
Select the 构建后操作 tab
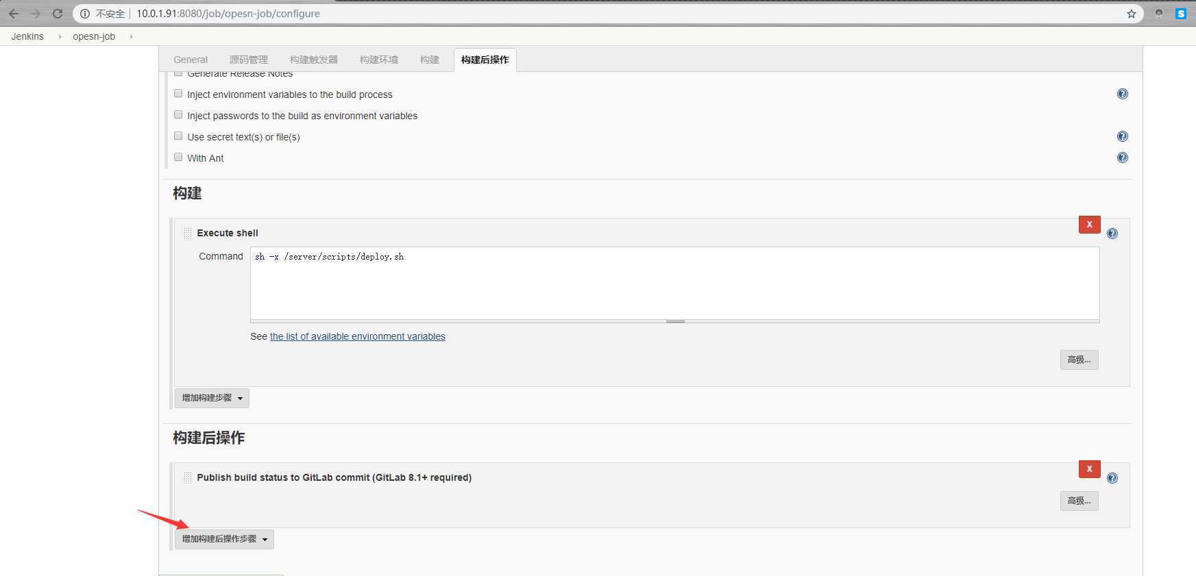[485, 60]
